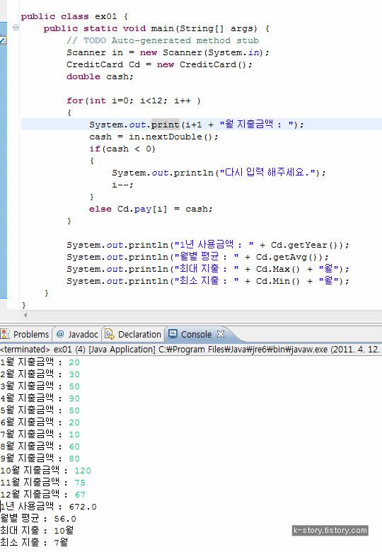The height and width of the screenshot is (552, 382).
Task: Click the 'cash = in.nextDouble();' line
Action: click(x=154, y=137)
